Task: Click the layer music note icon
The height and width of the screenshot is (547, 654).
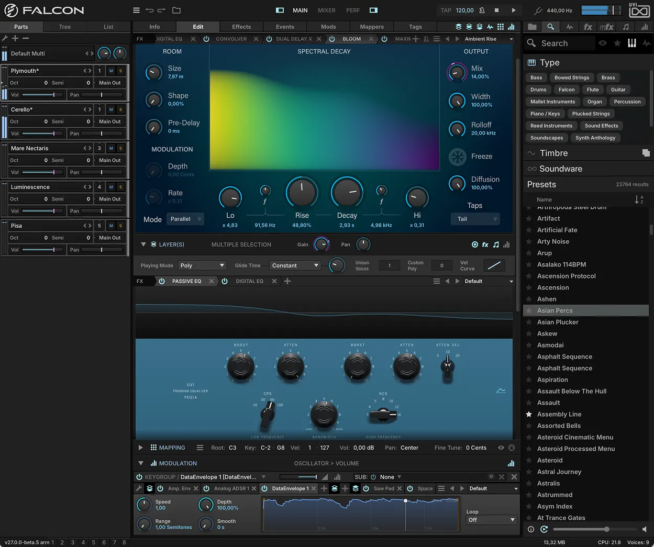Action: point(496,244)
